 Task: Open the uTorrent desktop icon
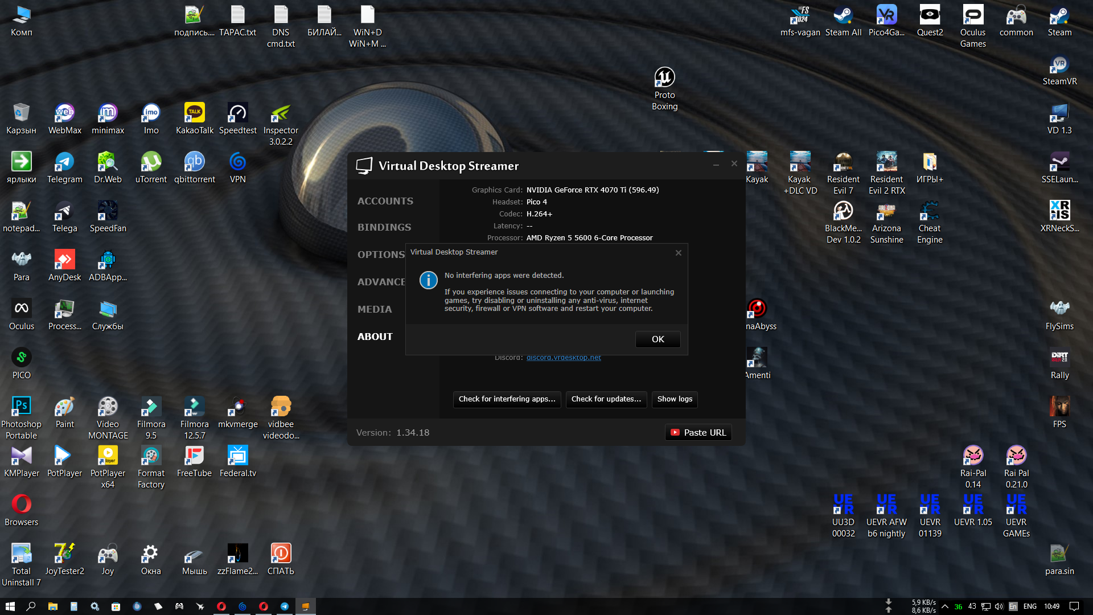point(151,168)
